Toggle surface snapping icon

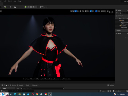tap(83, 11)
